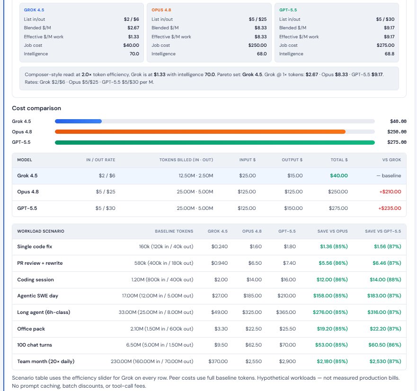Click the GROK 4.5 card heading
This screenshot has width=417, height=391.
click(x=34, y=10)
